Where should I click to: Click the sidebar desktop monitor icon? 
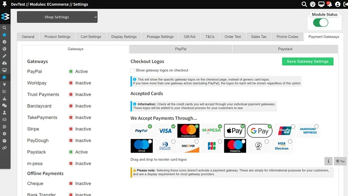(x=4, y=70)
